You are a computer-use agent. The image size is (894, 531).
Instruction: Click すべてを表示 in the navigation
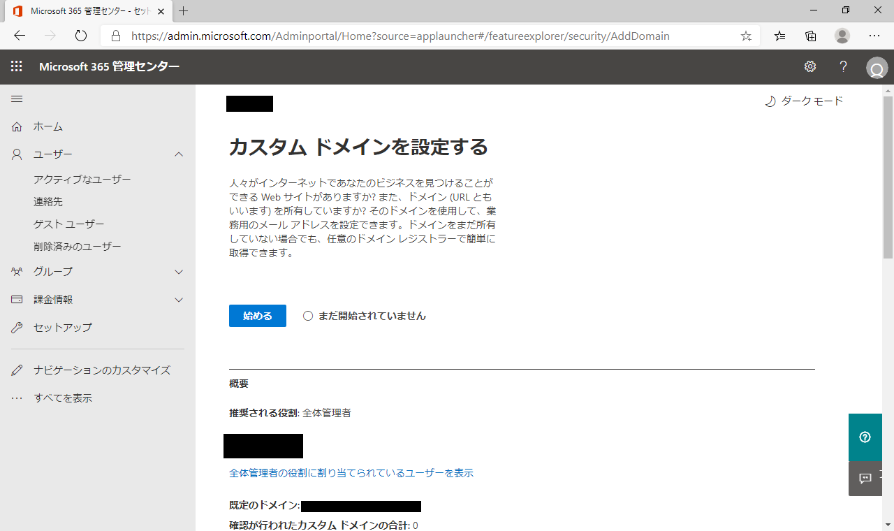63,398
